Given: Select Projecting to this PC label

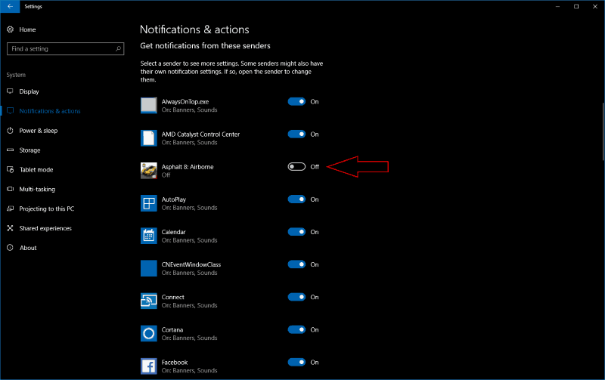Looking at the screenshot, I should [47, 209].
